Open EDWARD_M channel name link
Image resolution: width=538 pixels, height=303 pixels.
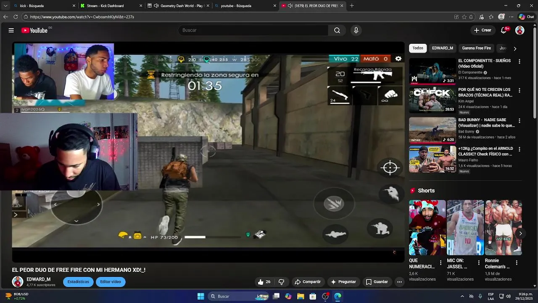click(39, 279)
